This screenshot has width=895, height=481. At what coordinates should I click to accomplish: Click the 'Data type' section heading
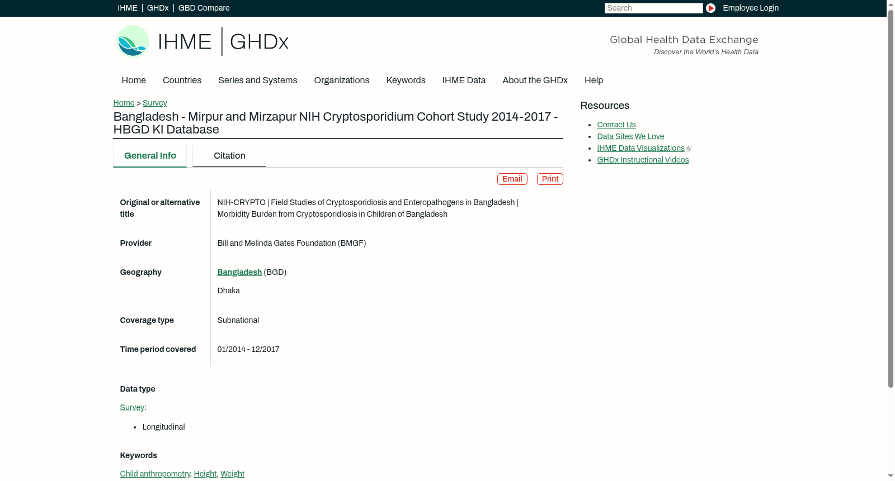138,389
